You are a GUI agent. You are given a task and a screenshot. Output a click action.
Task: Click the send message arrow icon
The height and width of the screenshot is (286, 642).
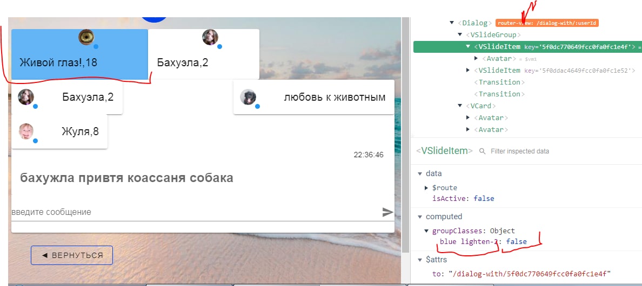pos(387,212)
